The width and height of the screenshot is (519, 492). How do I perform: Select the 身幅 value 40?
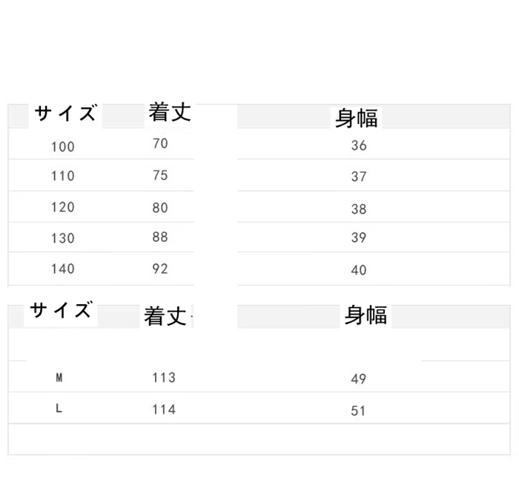359,271
